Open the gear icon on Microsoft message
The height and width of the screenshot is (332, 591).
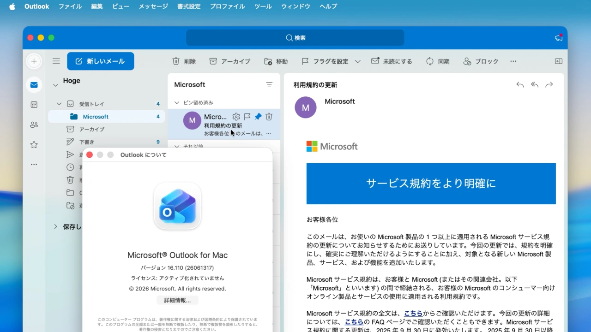click(236, 117)
